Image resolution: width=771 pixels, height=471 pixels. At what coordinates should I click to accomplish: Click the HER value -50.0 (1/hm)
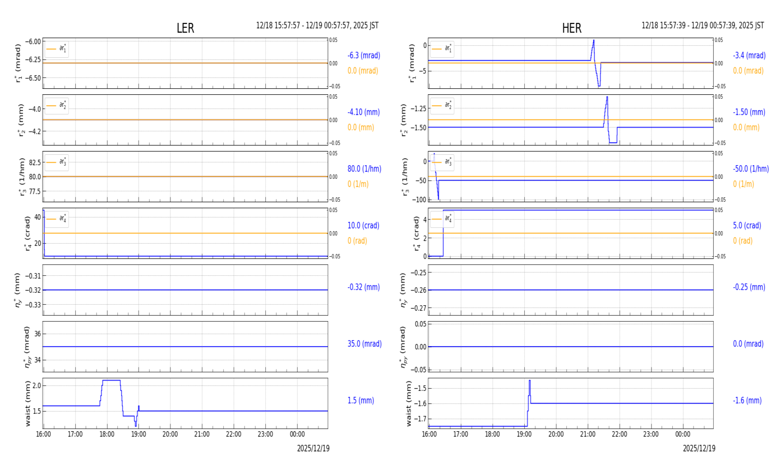click(x=751, y=169)
